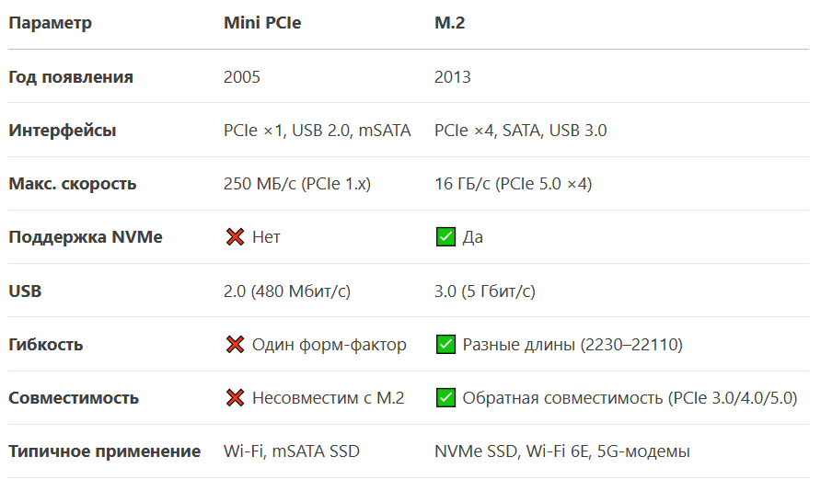
Task: Click the PCIe ×4, SATA, USB 3.0 cell
Action: pos(521,131)
